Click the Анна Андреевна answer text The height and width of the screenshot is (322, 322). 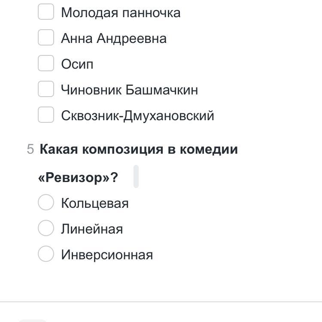114,39
